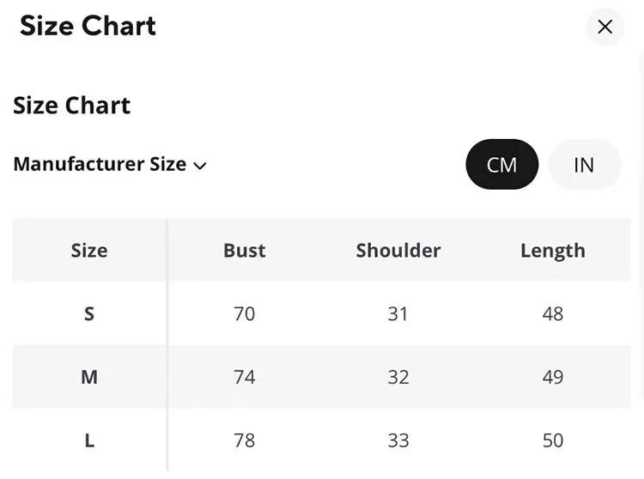This screenshot has height=479, width=644.
Task: Click the shoulder value 32 for size M
Action: [x=398, y=377]
